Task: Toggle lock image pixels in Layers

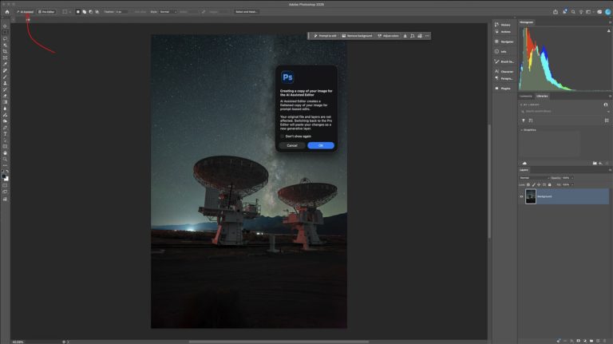Action: 534,185
